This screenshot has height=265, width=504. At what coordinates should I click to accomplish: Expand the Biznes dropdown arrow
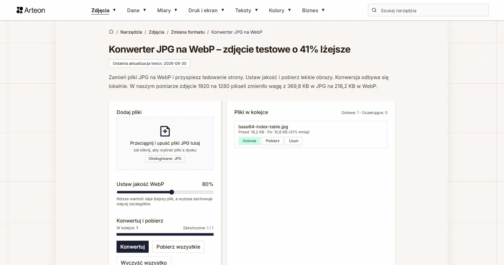[x=323, y=10]
